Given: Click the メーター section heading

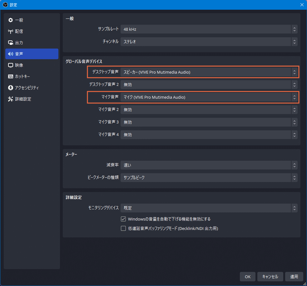Looking at the screenshot, I should coord(71,154).
